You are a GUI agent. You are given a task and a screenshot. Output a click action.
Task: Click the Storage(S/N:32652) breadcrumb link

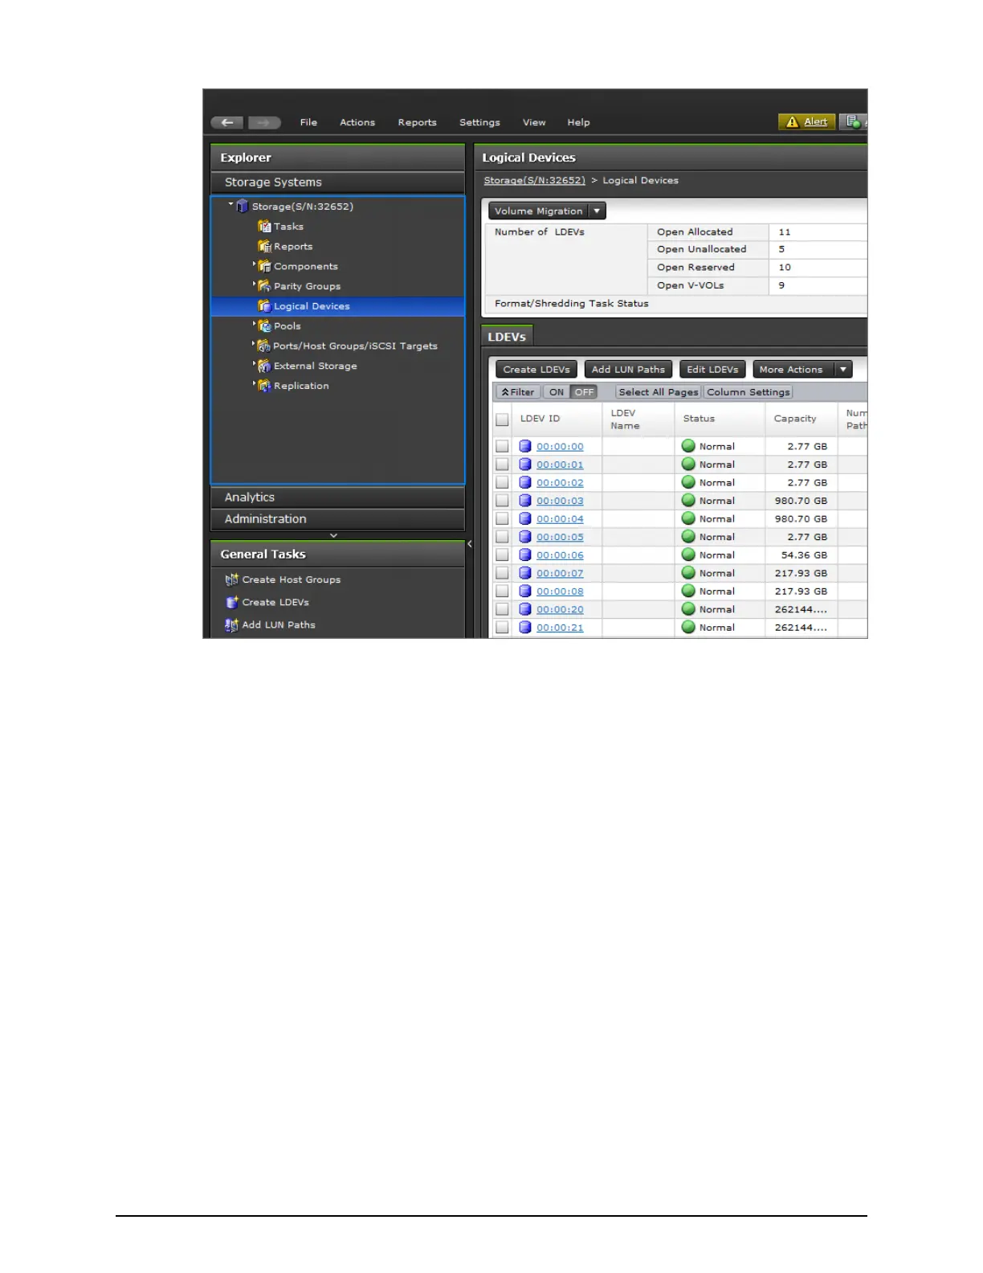534,181
